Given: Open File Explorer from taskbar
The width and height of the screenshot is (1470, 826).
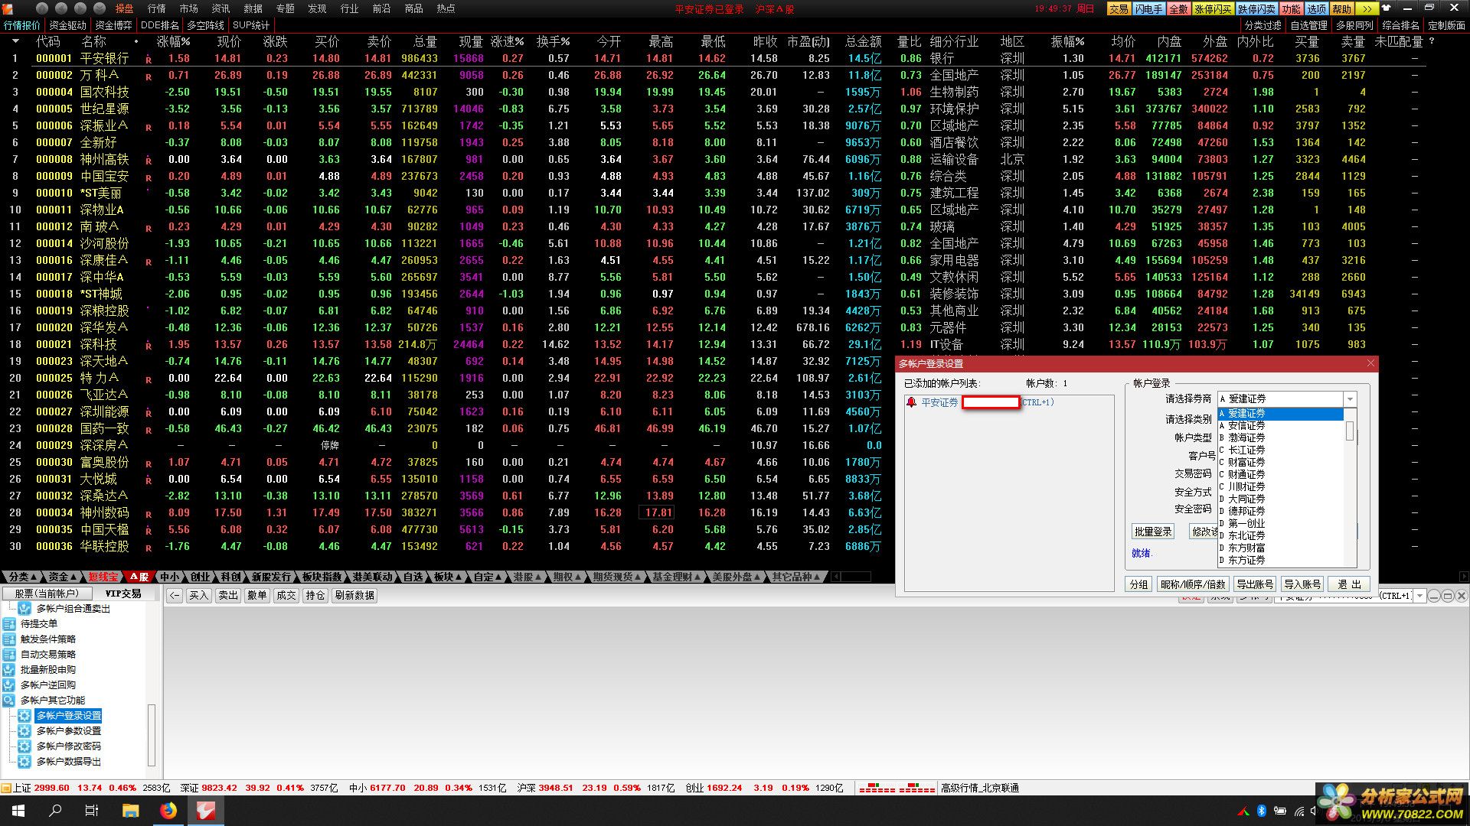Looking at the screenshot, I should [x=130, y=810].
